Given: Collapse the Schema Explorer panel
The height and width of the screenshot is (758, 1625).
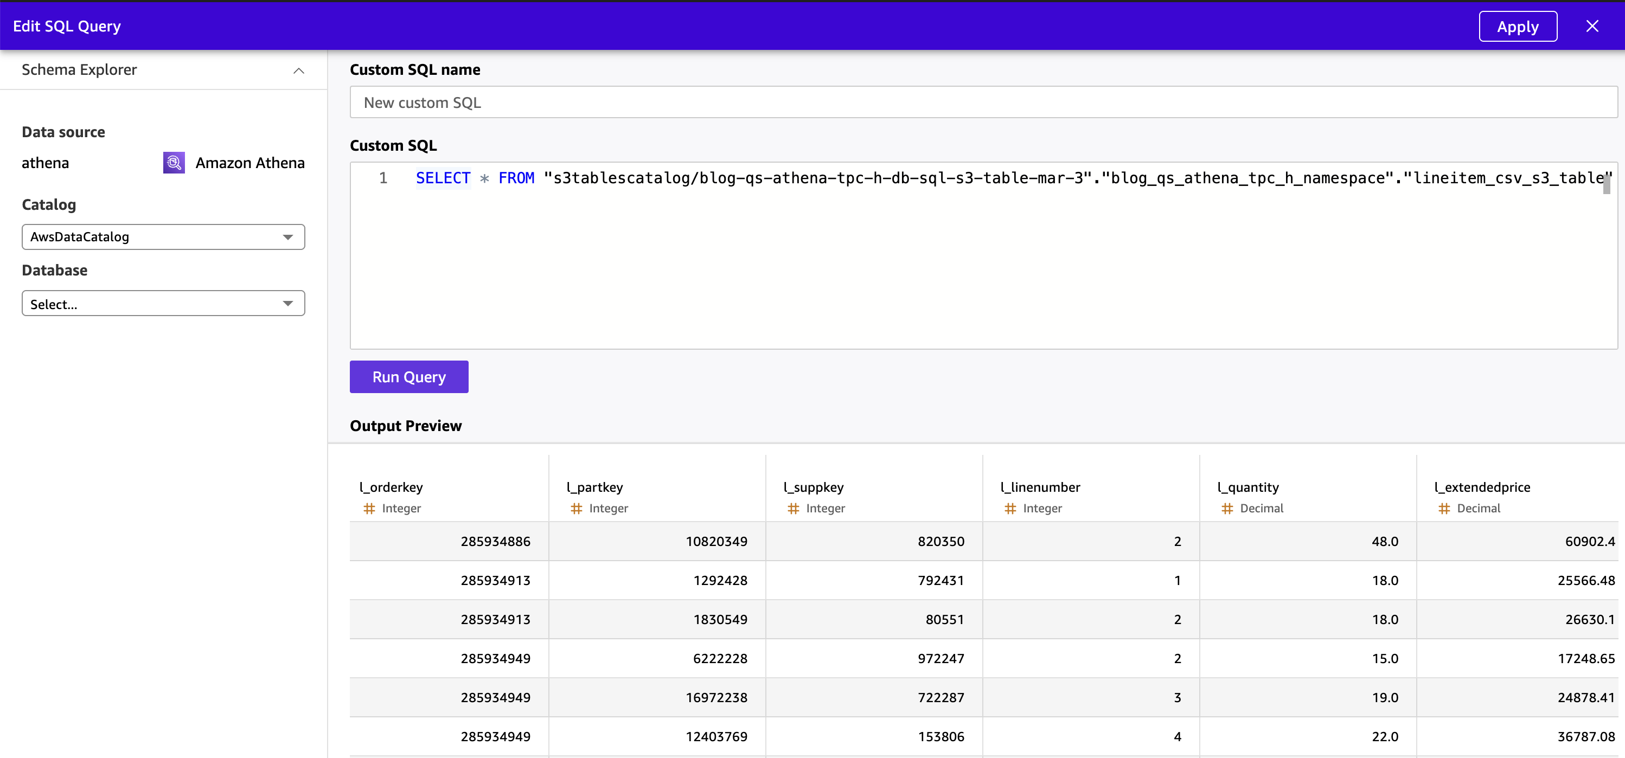Looking at the screenshot, I should click(x=298, y=70).
